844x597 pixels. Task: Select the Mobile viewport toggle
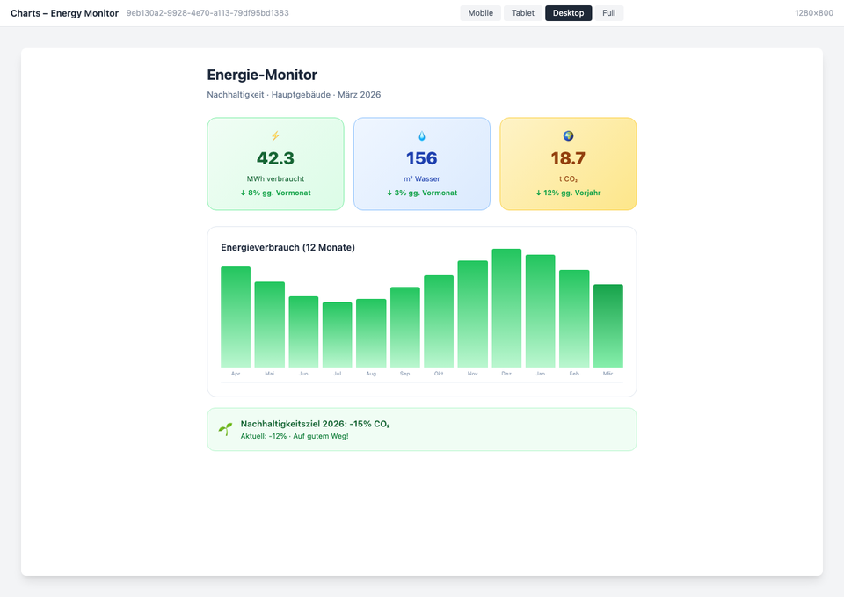(x=480, y=12)
